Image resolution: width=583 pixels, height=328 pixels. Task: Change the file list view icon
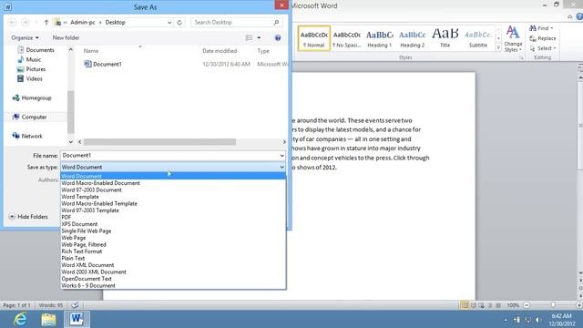249,37
